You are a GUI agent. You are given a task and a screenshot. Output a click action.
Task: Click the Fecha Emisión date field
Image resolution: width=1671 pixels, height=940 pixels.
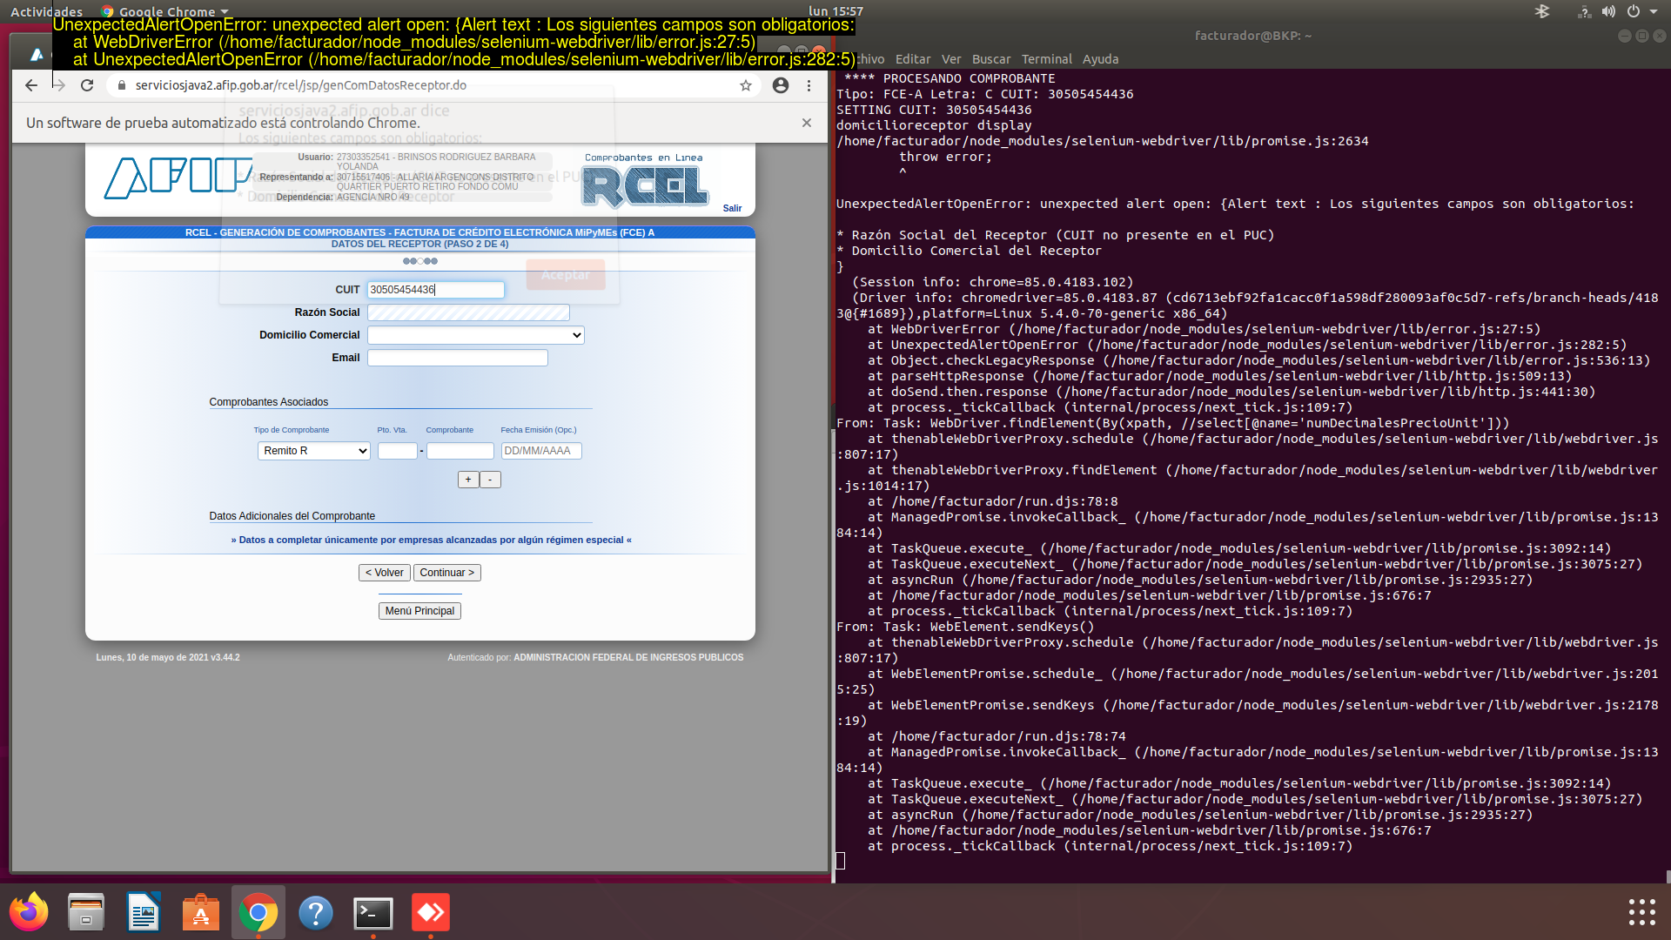(x=541, y=451)
